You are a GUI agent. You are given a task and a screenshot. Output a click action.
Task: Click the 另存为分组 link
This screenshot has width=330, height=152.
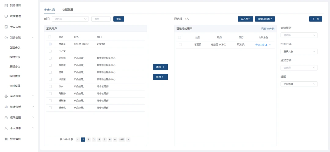tap(267, 29)
